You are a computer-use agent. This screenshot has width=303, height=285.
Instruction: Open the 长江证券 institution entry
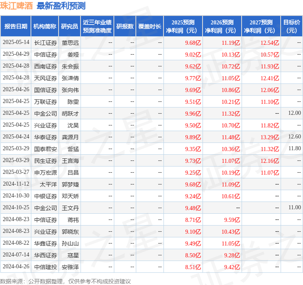click(x=46, y=42)
